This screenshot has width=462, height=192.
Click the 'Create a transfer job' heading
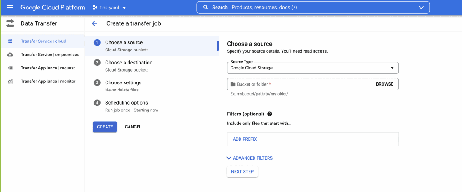click(x=134, y=23)
